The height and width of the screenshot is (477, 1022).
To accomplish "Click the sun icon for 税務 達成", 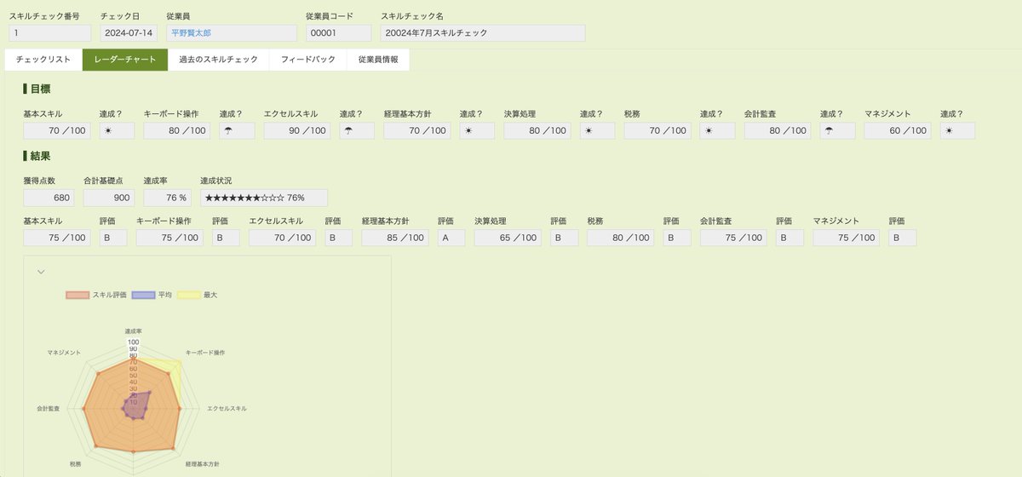I will (x=708, y=131).
